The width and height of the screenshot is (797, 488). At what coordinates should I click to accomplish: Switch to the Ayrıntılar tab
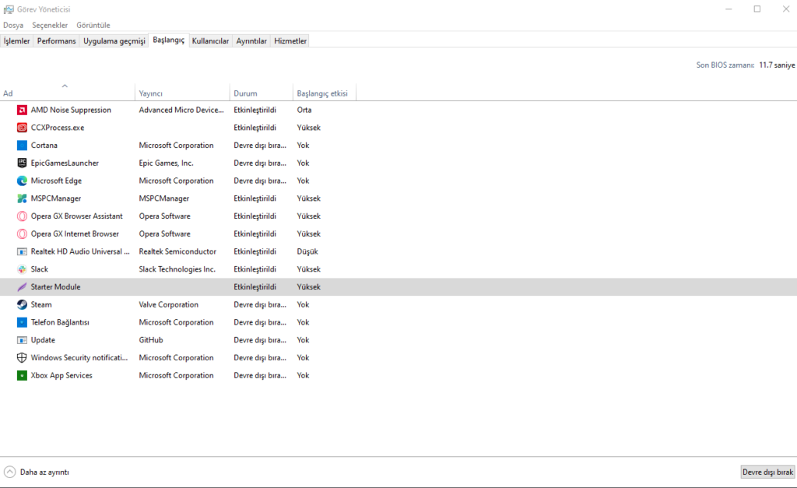click(251, 41)
